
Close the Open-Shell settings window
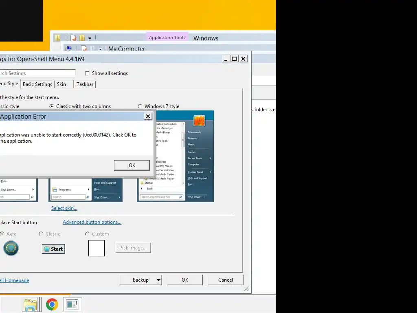(x=244, y=59)
